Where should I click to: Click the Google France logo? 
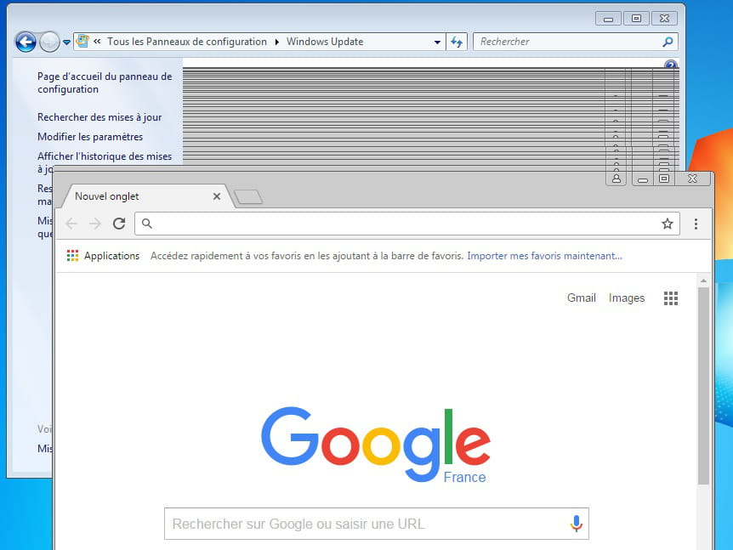tap(376, 445)
